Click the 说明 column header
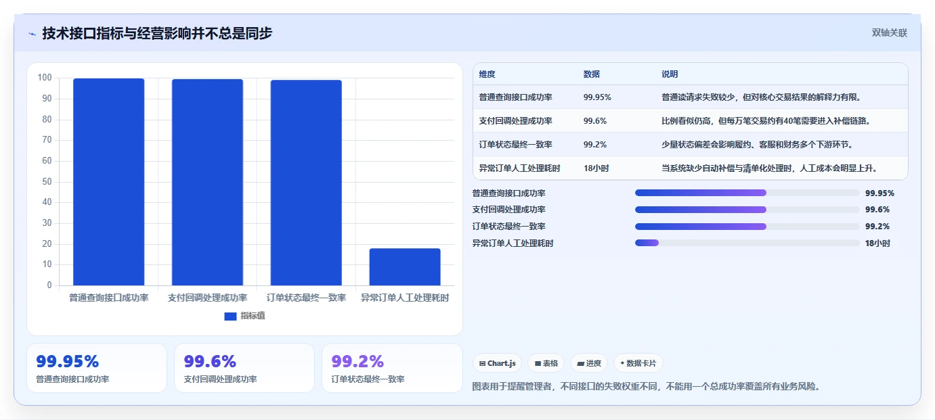The height and width of the screenshot is (420, 935). click(670, 74)
